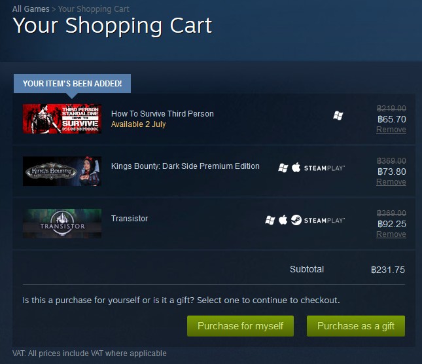The width and height of the screenshot is (422, 364).
Task: Click the How To Survive Third Person title
Action: point(162,114)
